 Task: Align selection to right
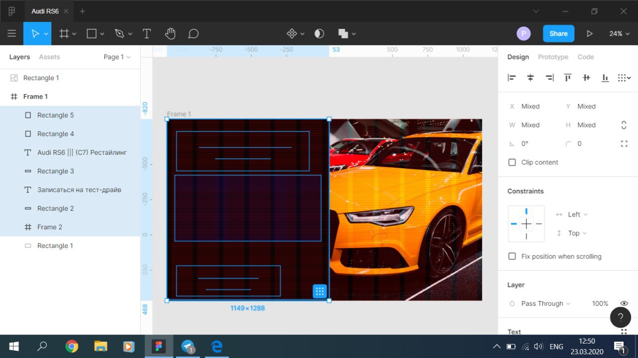tap(549, 78)
